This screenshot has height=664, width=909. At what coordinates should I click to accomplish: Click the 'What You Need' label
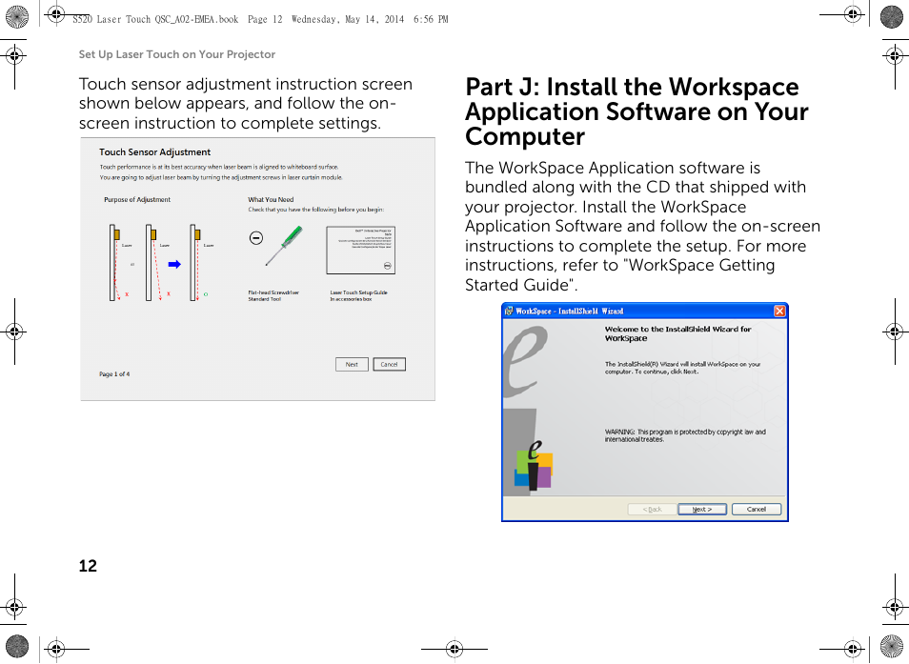271,199
